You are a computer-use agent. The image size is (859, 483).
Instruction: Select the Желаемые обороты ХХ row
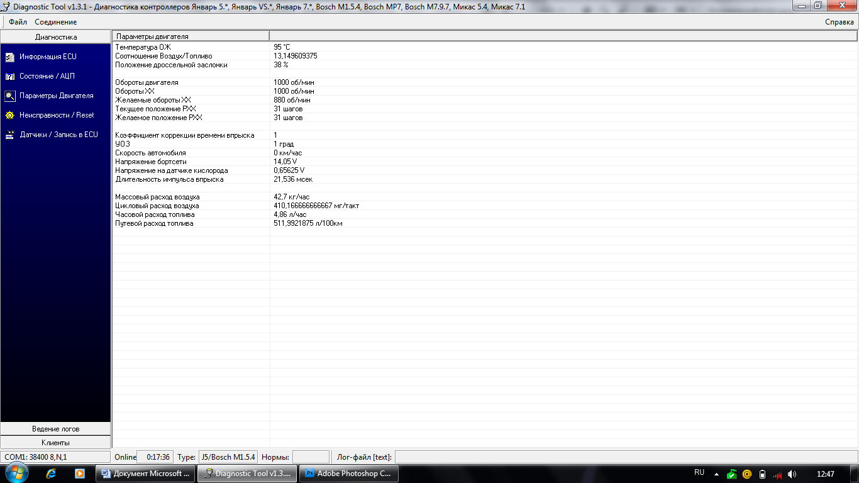pyautogui.click(x=485, y=100)
